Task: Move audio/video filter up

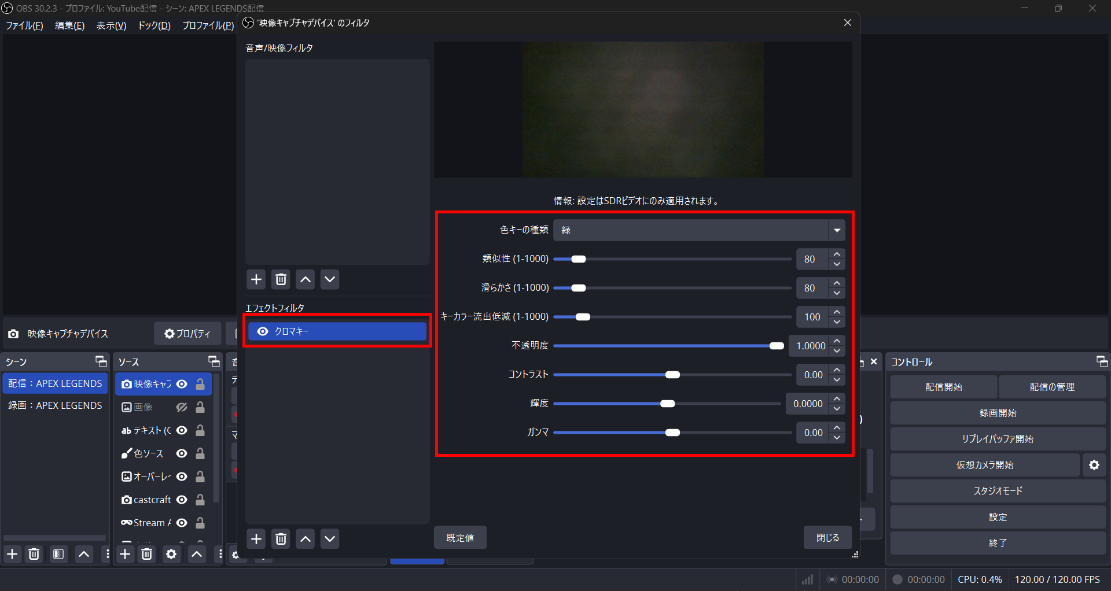Action: pyautogui.click(x=306, y=280)
